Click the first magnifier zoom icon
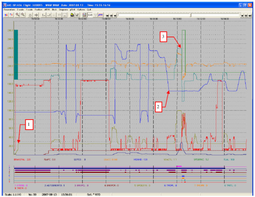This screenshot has width=255, height=197. [17, 15]
